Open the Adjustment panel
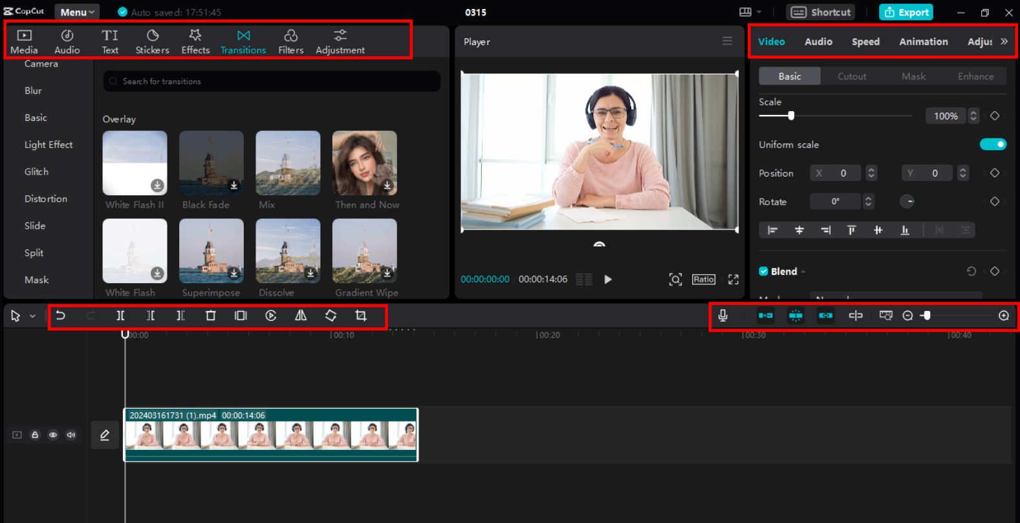Image resolution: width=1020 pixels, height=523 pixels. [340, 41]
